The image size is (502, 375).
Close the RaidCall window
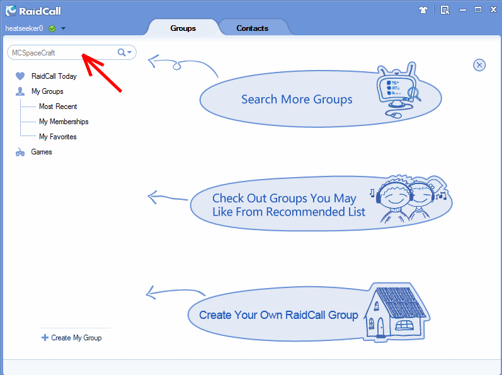493,9
